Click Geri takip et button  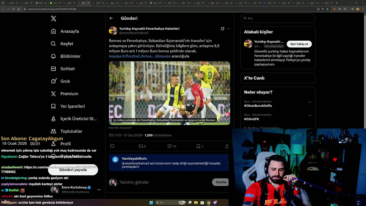(299, 44)
